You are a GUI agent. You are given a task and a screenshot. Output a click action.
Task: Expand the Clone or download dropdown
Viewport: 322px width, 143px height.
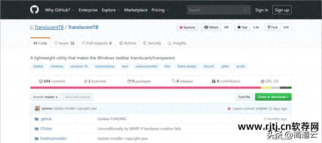click(x=273, y=97)
